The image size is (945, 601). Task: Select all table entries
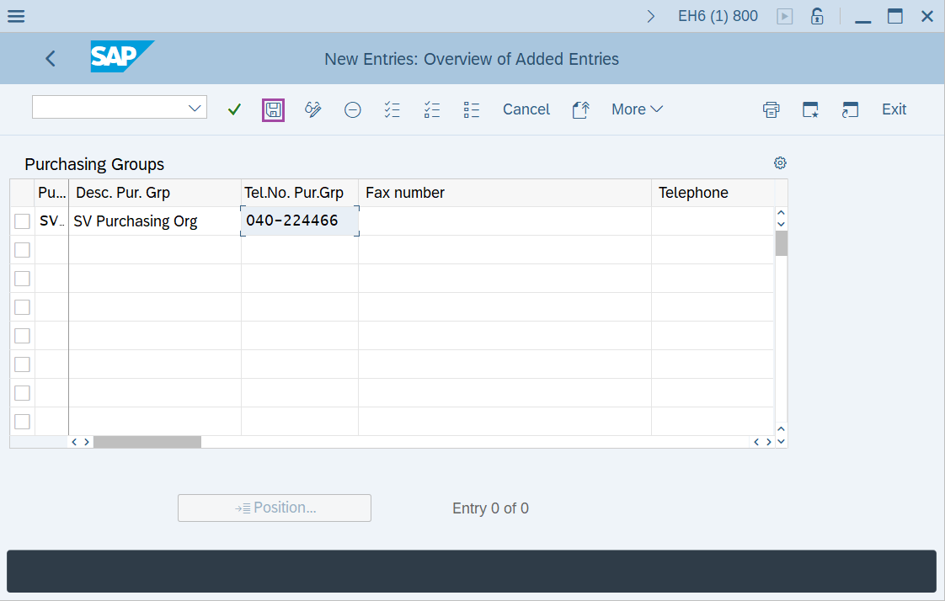pyautogui.click(x=392, y=109)
